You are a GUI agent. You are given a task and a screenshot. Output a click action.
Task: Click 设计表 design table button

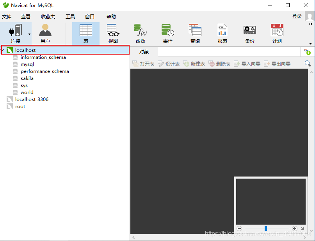pyautogui.click(x=169, y=64)
